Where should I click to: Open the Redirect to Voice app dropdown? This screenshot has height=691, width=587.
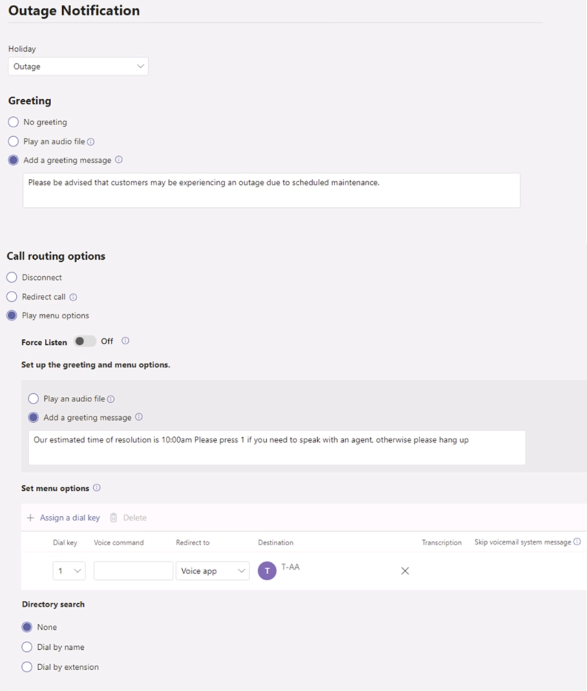pos(212,571)
